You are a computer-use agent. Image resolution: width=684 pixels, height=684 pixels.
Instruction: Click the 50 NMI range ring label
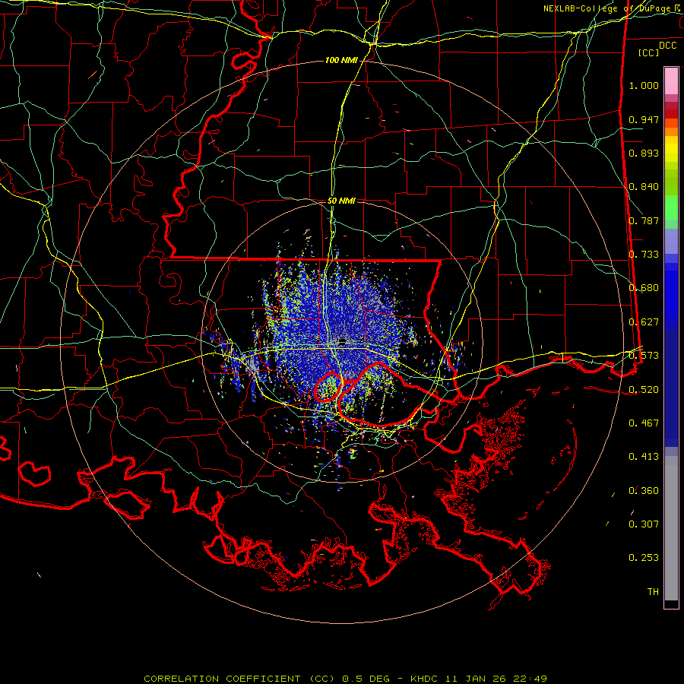coord(341,201)
